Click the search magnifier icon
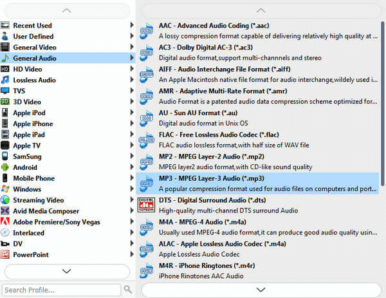The width and height of the screenshot is (386, 298). coord(128,290)
